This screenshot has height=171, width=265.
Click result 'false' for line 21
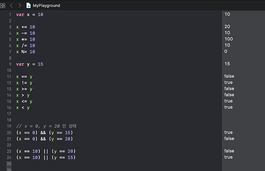click(x=229, y=138)
